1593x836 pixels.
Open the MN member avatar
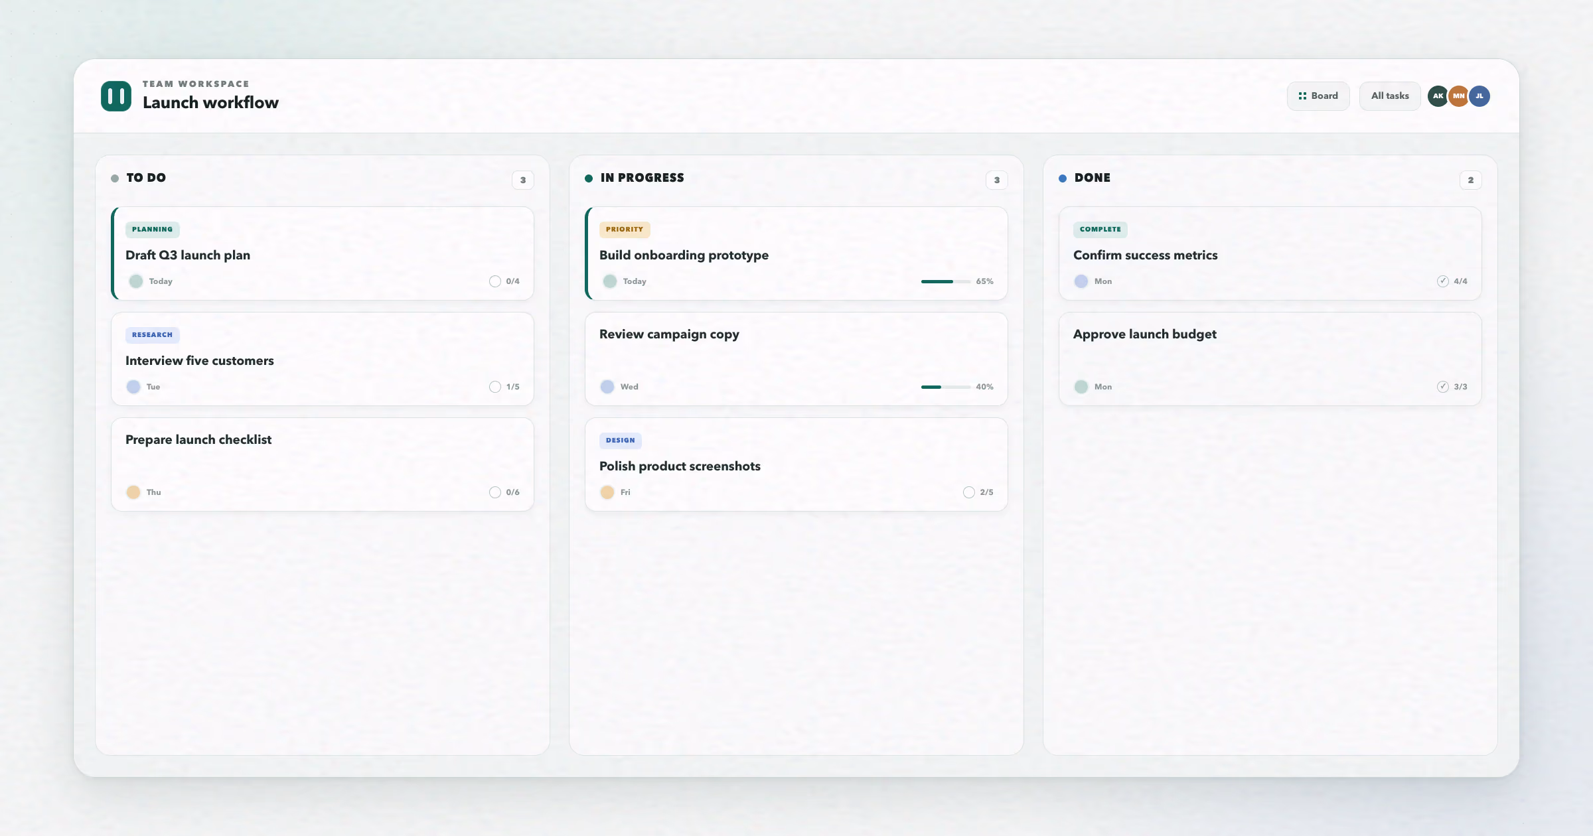[1458, 96]
